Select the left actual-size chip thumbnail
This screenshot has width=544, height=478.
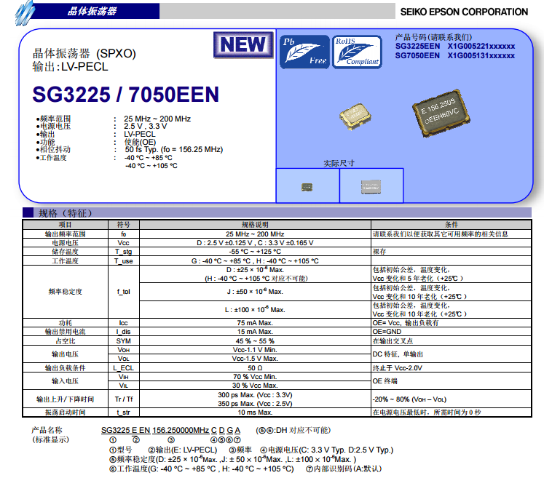307,186
